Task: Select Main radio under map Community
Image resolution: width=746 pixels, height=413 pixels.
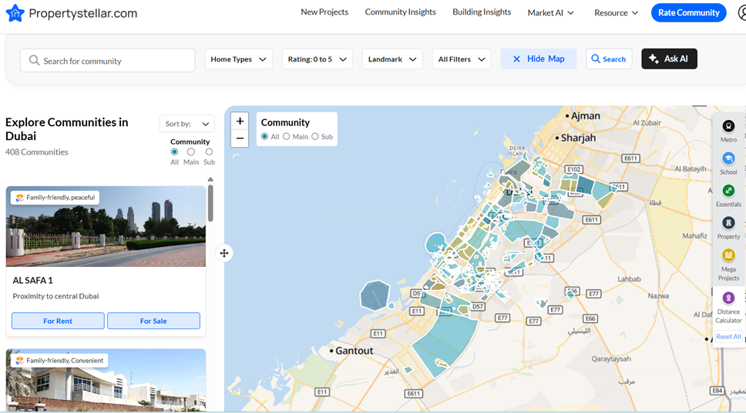Action: point(287,137)
